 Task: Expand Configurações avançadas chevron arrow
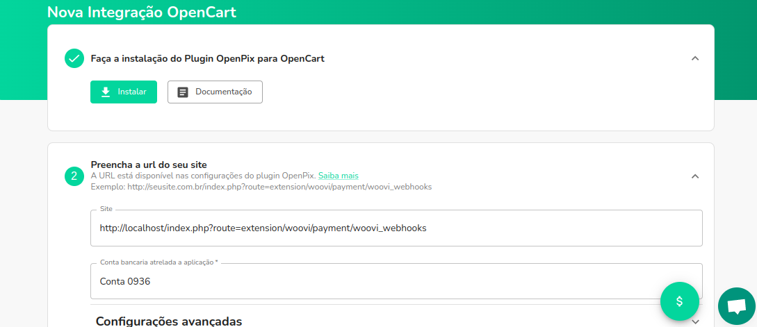695,321
